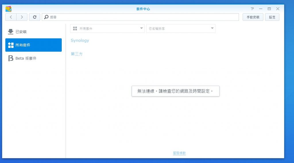Click the 無法連線 error message
294x163 pixels.
[x=175, y=91]
